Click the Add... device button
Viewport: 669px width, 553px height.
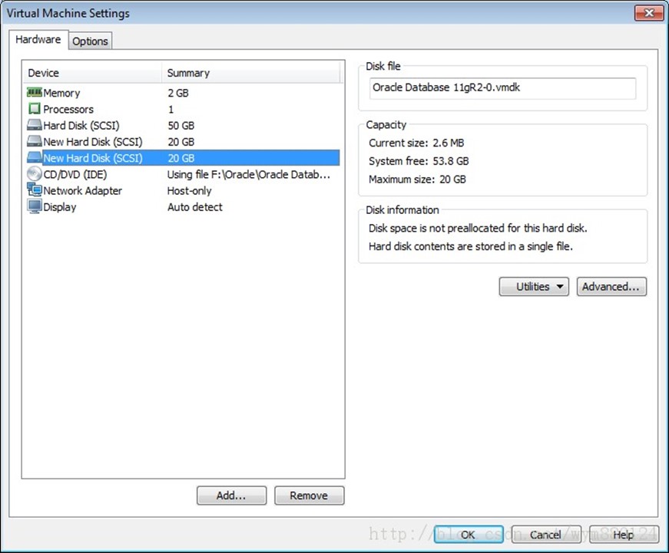pyautogui.click(x=231, y=495)
